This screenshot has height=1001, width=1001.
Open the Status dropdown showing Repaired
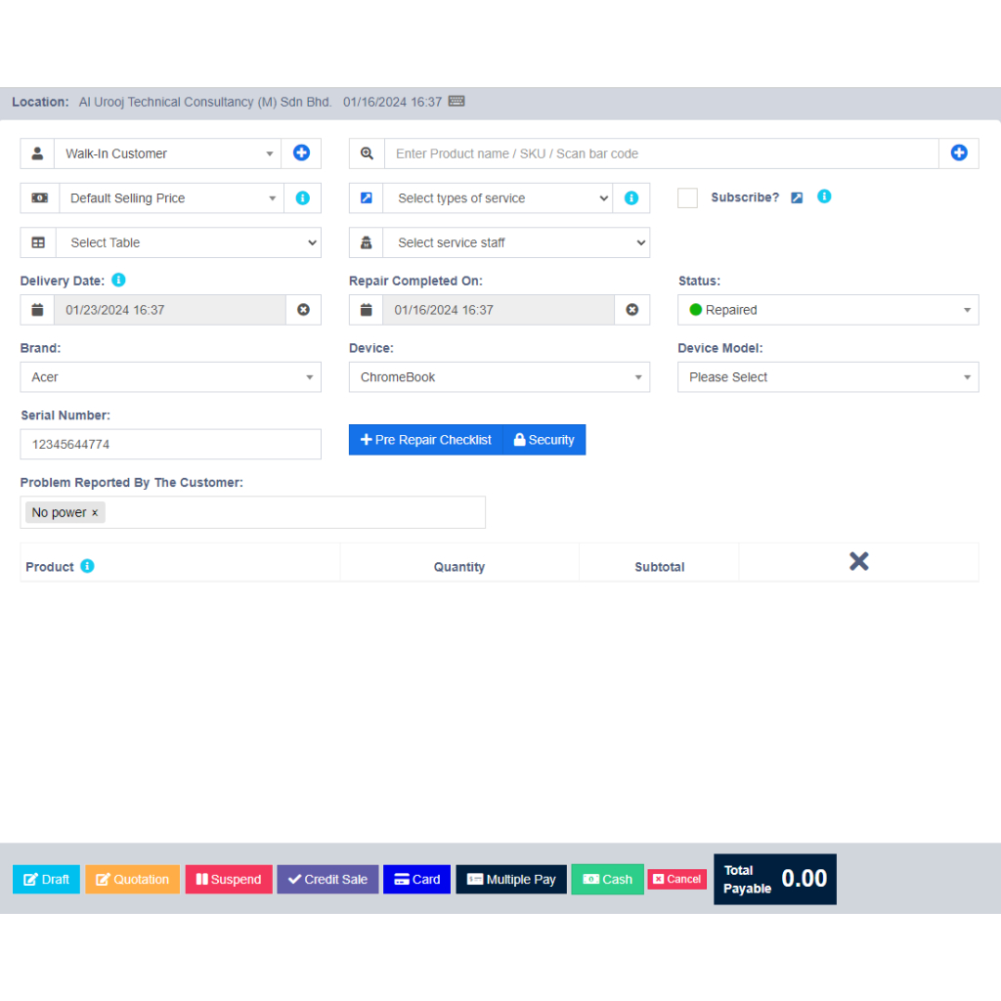[x=827, y=310]
